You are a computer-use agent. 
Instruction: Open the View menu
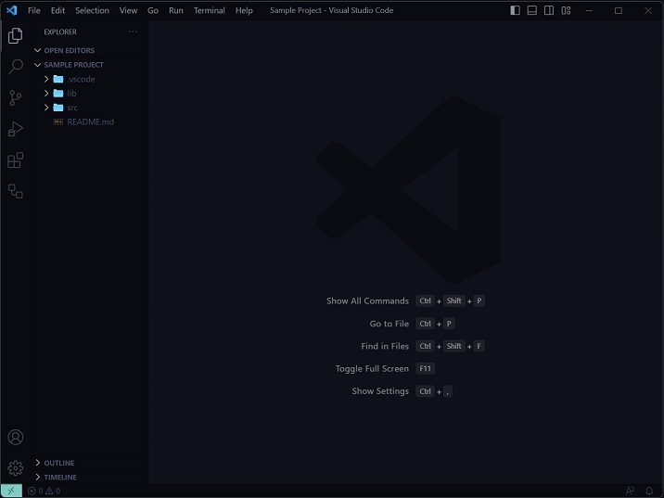(128, 10)
